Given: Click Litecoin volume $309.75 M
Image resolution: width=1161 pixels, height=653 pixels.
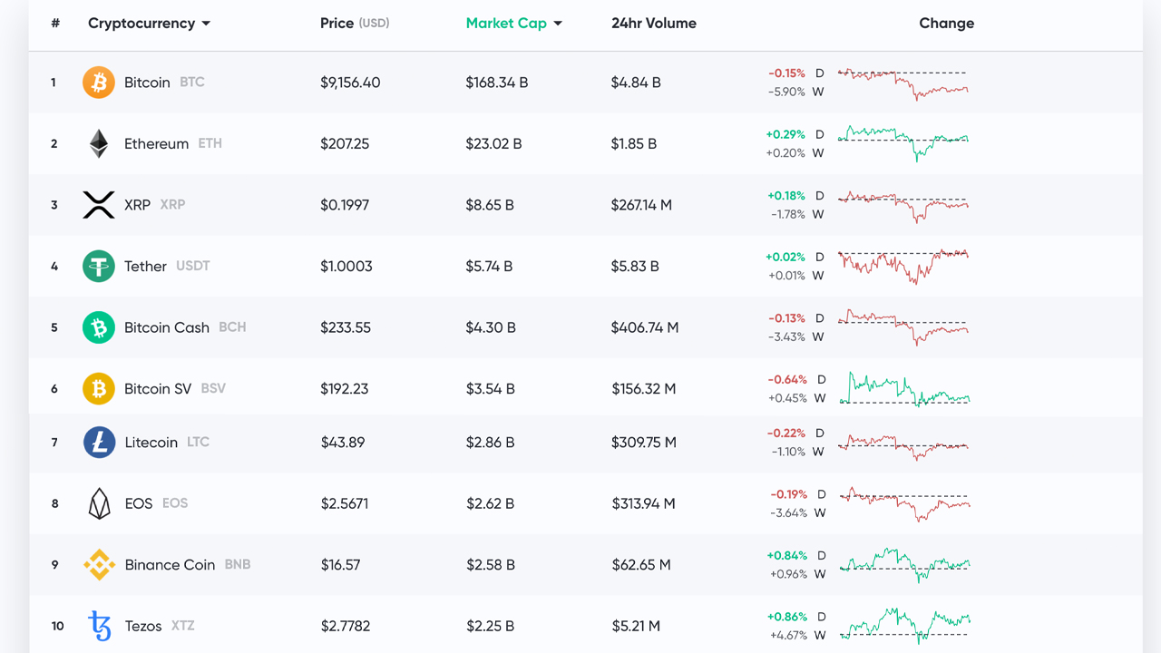Looking at the screenshot, I should coord(644,443).
